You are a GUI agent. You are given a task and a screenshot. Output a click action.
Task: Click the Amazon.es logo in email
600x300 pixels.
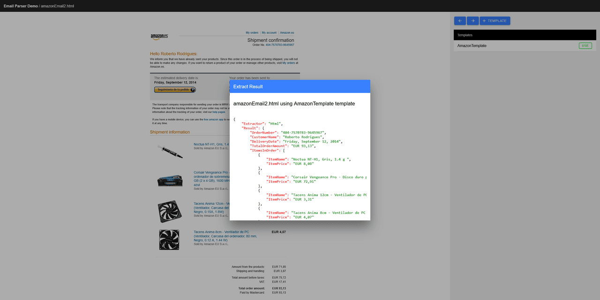pos(159,37)
